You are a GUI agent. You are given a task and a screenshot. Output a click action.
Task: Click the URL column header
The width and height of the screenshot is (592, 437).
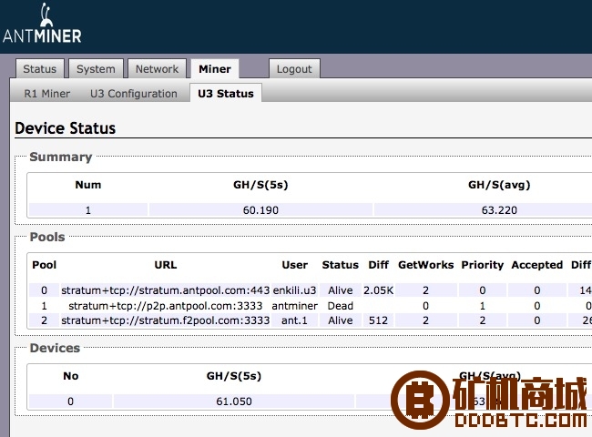coord(166,265)
